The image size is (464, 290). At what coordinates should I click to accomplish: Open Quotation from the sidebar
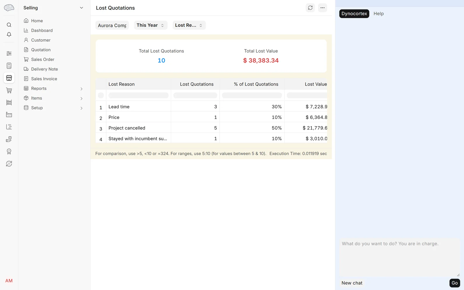pyautogui.click(x=41, y=50)
